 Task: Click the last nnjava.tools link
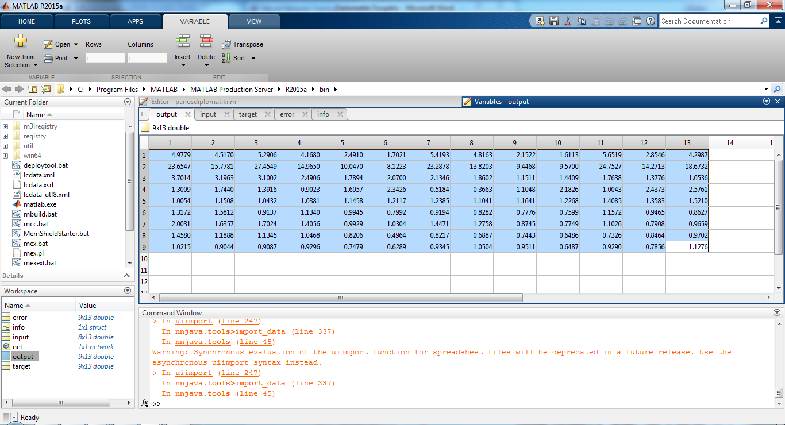203,393
